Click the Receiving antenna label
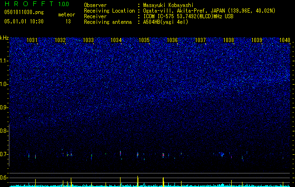Viewport: 295px width, 187px height. pyautogui.click(x=108, y=22)
